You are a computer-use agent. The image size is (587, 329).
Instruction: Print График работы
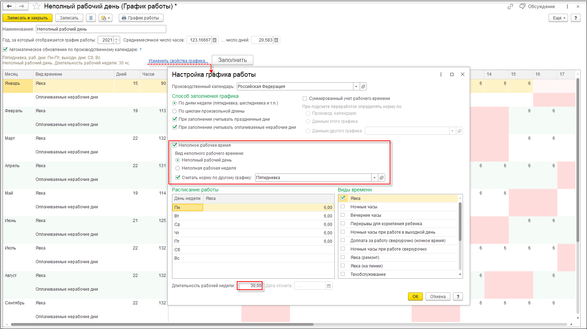[x=141, y=18]
